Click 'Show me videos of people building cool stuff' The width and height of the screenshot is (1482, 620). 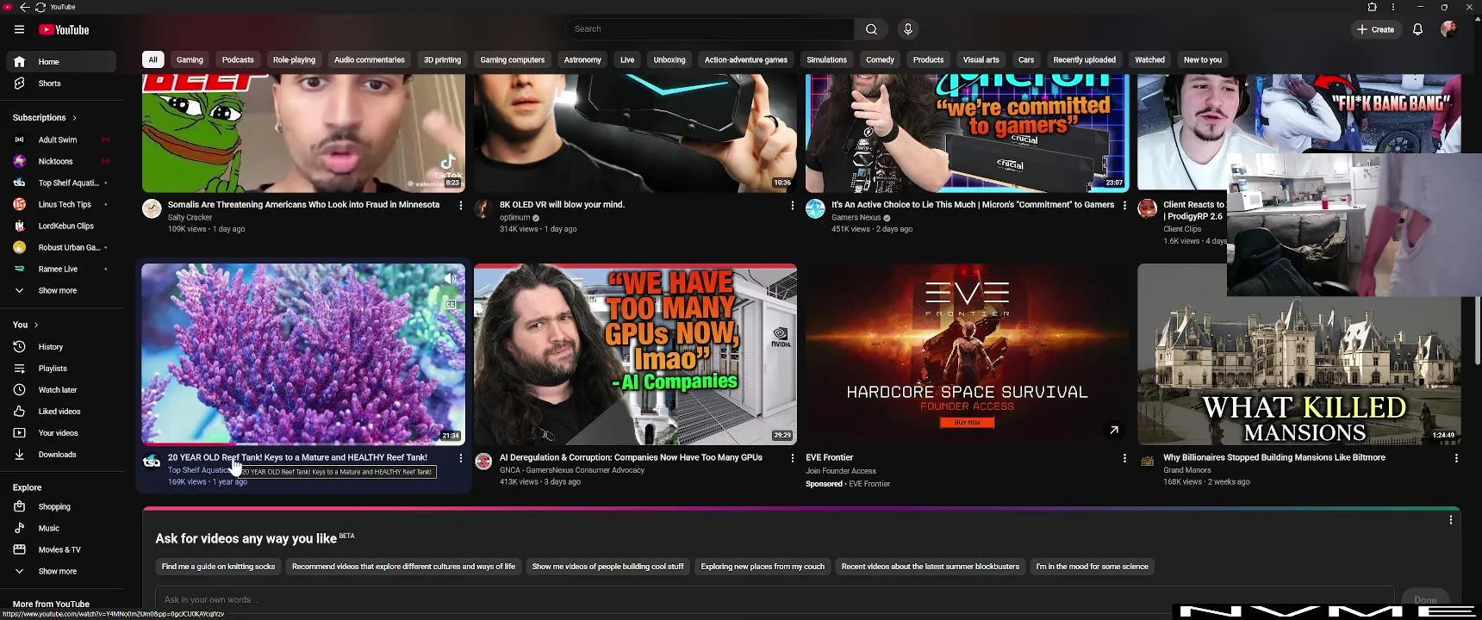pos(607,567)
